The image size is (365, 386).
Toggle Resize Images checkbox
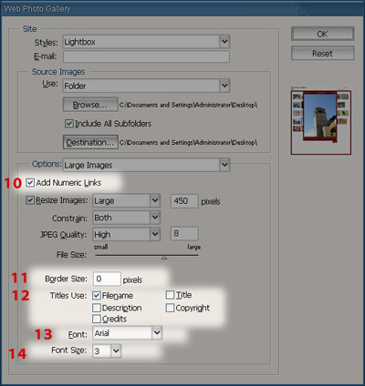30,200
